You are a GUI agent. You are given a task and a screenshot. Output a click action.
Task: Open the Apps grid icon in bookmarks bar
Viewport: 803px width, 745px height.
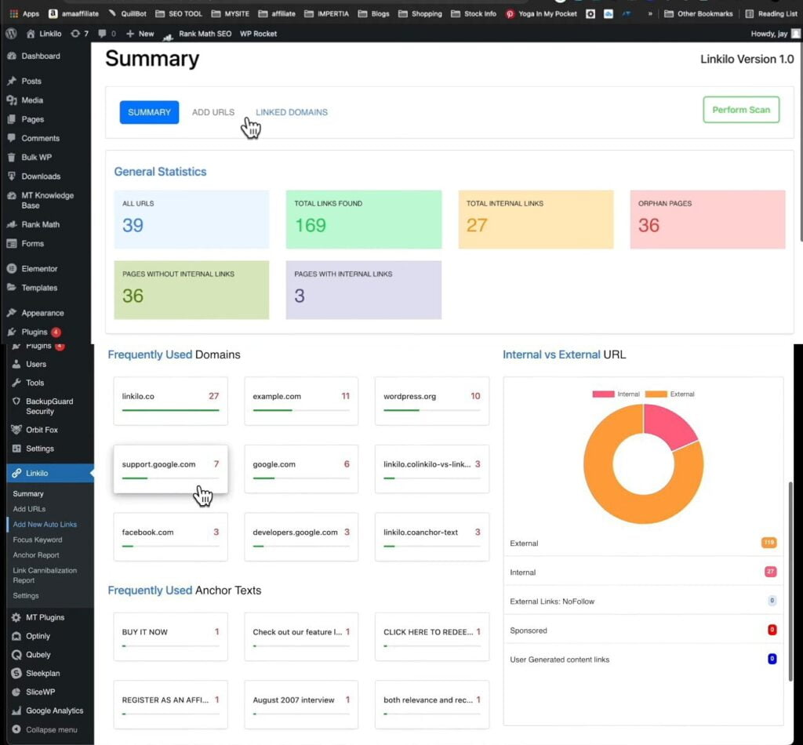pos(14,14)
